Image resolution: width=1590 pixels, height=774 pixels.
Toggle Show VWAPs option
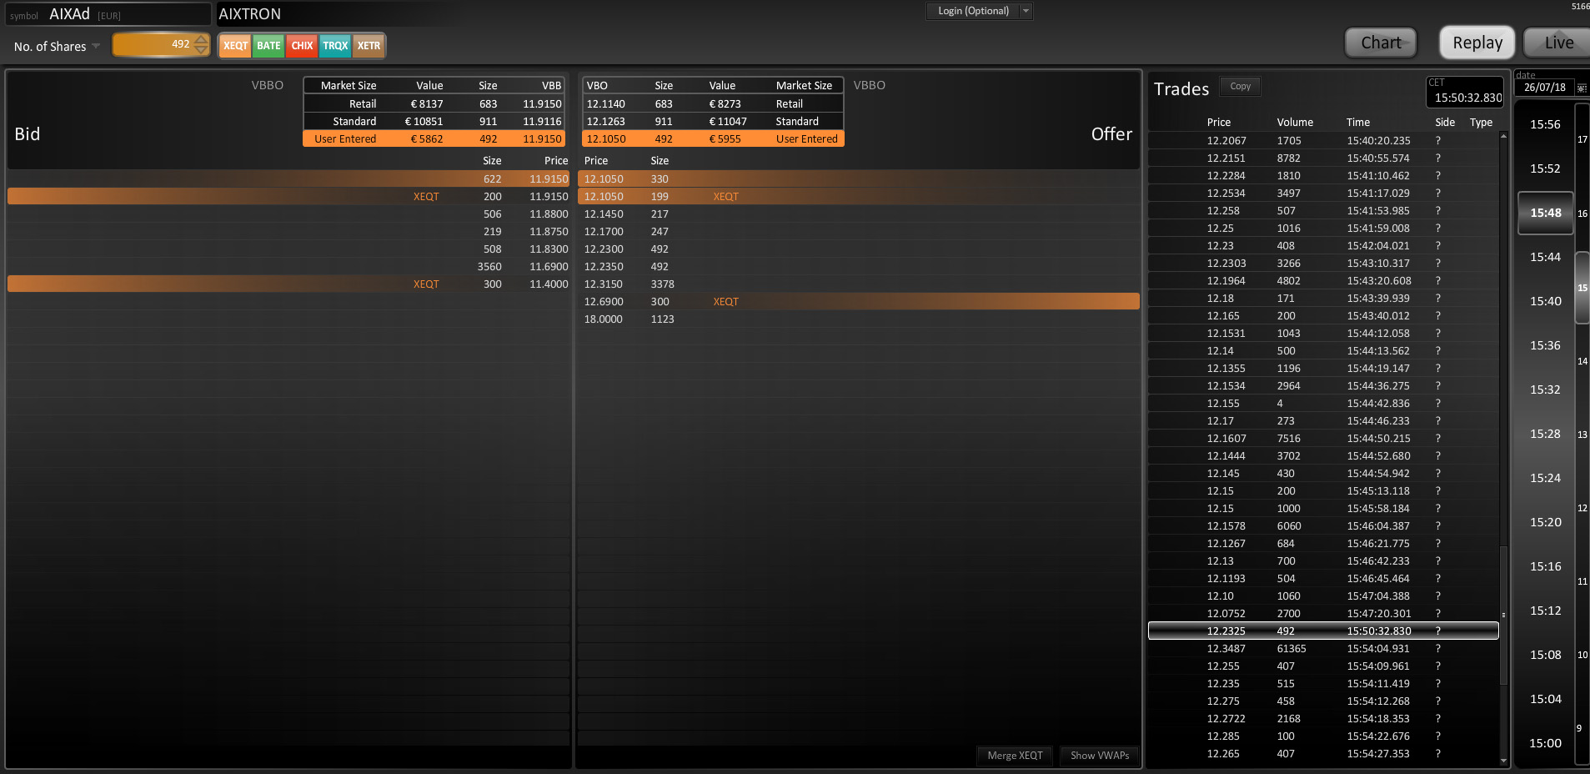coord(1100,756)
